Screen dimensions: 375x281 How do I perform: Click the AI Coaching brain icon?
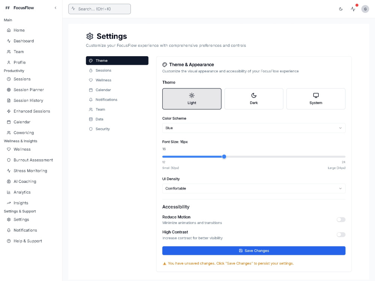[x=9, y=181]
